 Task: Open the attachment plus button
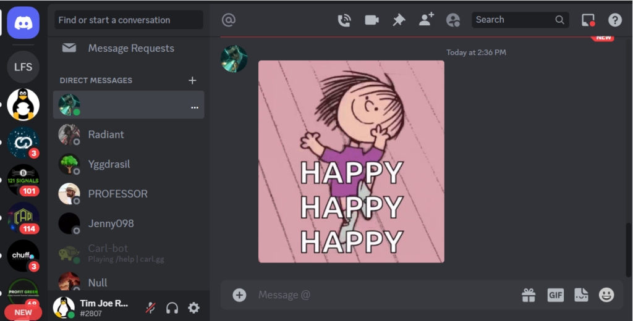click(x=239, y=295)
